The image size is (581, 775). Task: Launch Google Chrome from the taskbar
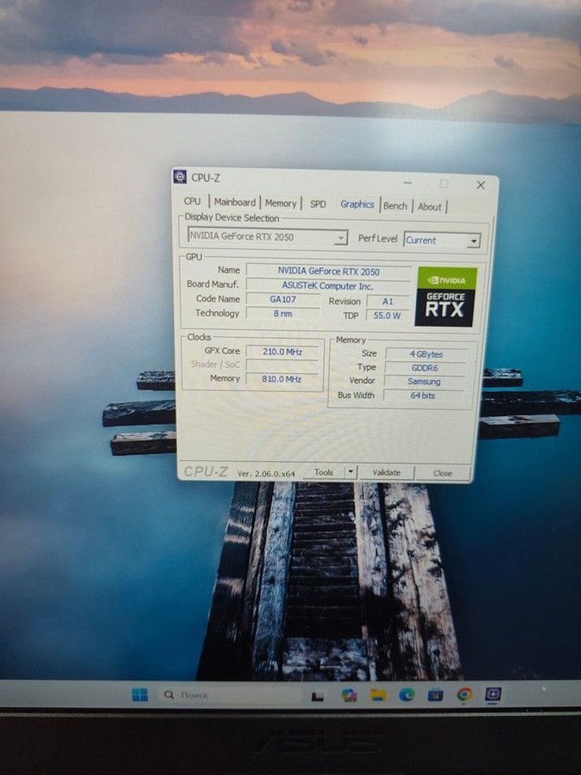click(464, 694)
